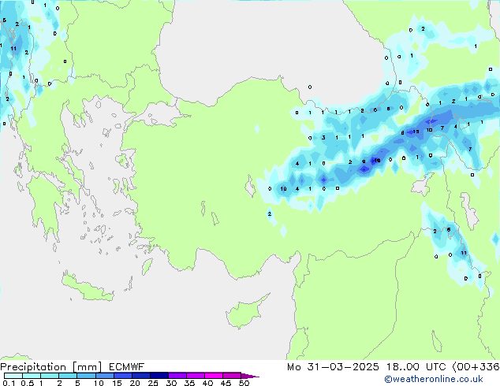
Task: Select the 15–20 mm legend swatch
Action: tap(123, 376)
